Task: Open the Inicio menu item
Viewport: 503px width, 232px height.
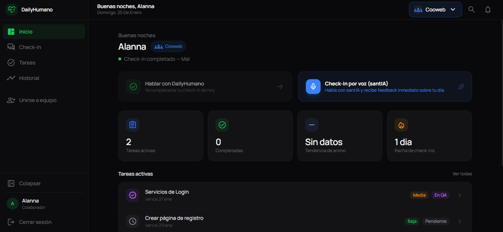Action: pos(26,32)
